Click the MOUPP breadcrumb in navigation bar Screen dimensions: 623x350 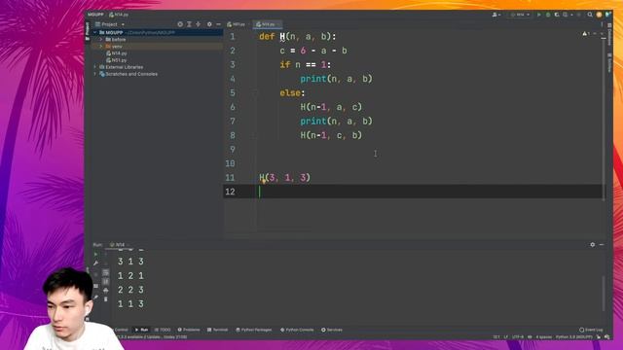(95, 15)
